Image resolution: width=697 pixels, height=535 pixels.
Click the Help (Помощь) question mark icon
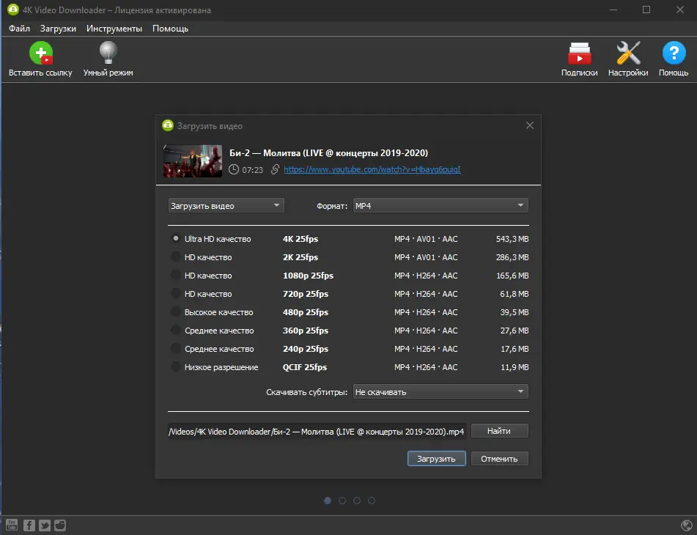(674, 53)
